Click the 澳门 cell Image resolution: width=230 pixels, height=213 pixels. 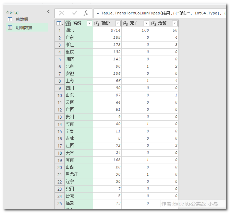79,189
